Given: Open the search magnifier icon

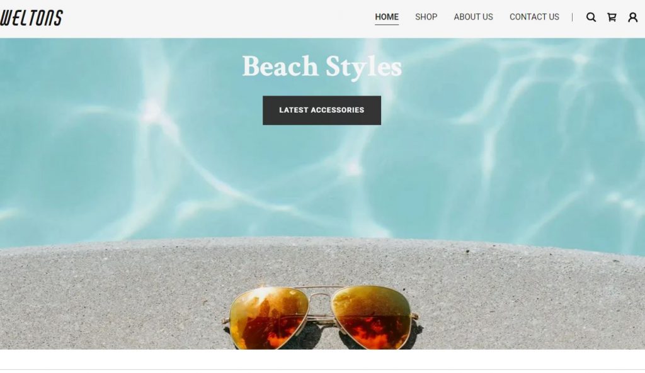Looking at the screenshot, I should 591,17.
